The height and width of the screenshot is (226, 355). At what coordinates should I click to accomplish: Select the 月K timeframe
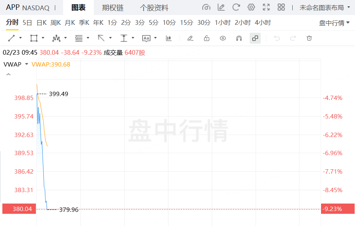pos(70,22)
